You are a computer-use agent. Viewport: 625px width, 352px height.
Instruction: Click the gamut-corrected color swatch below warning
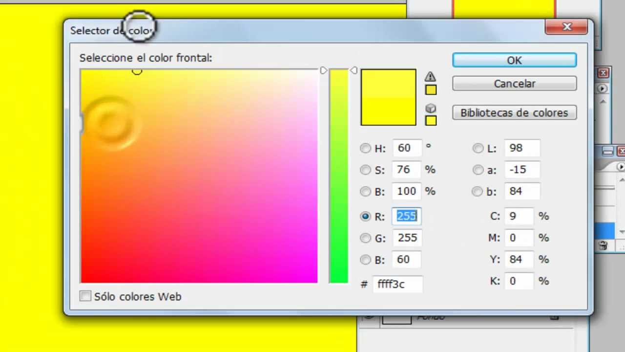pyautogui.click(x=431, y=90)
